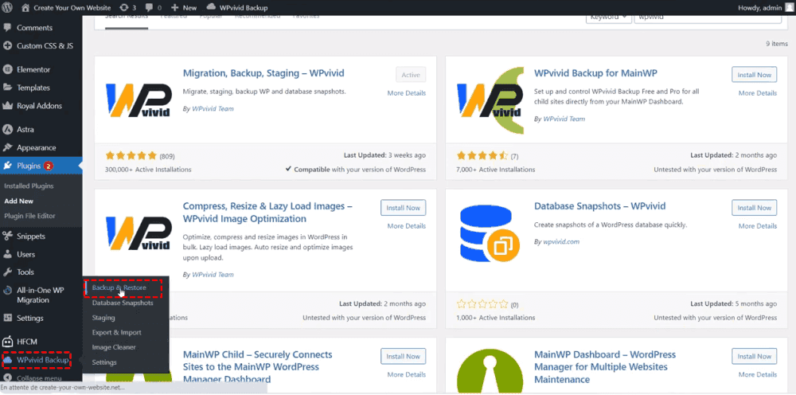Click the All-in-One WP Migration icon
Screen dimensions: 796x395
[8, 291]
